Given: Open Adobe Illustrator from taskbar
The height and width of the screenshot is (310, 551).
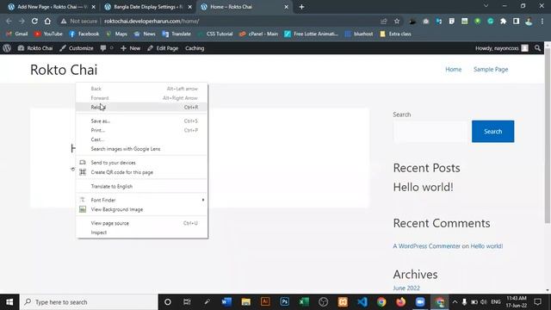Looking at the screenshot, I should 265,302.
